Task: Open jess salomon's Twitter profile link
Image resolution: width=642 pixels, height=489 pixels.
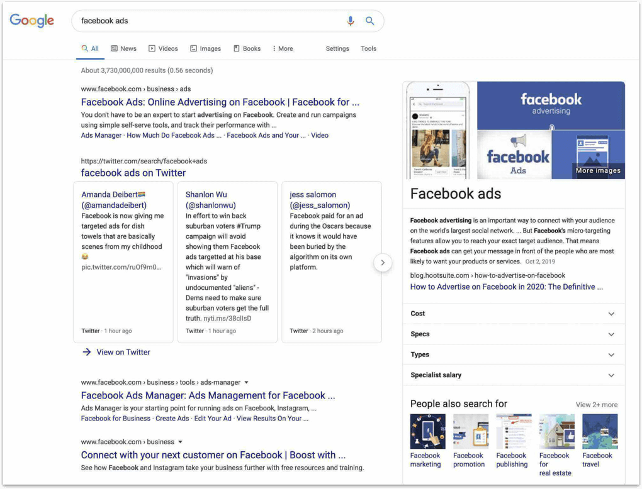Action: click(x=320, y=200)
